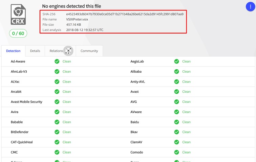Click the AVware engine name

click(136, 112)
